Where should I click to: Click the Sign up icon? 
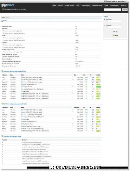pyautogui.click(x=113, y=36)
